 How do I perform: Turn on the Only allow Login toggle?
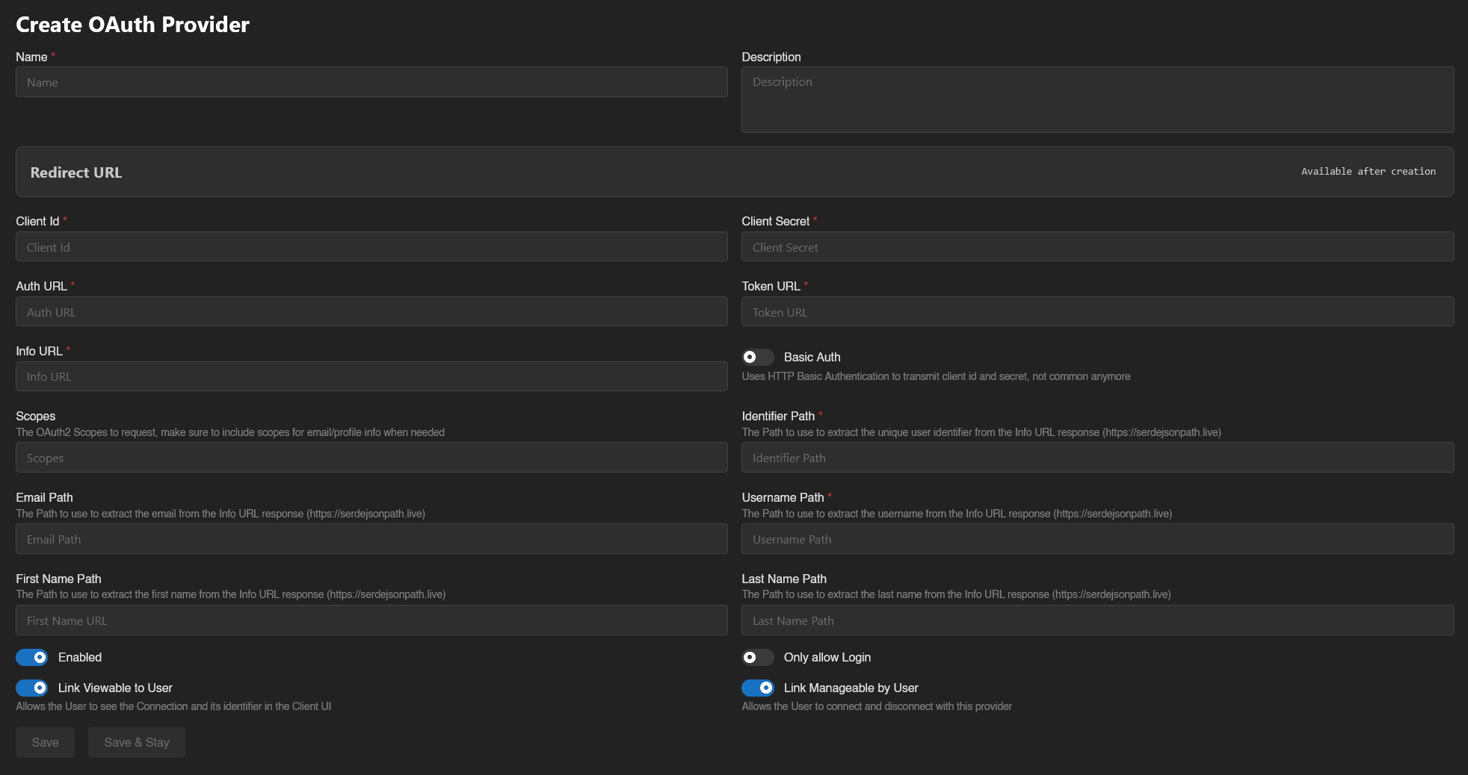(x=757, y=657)
